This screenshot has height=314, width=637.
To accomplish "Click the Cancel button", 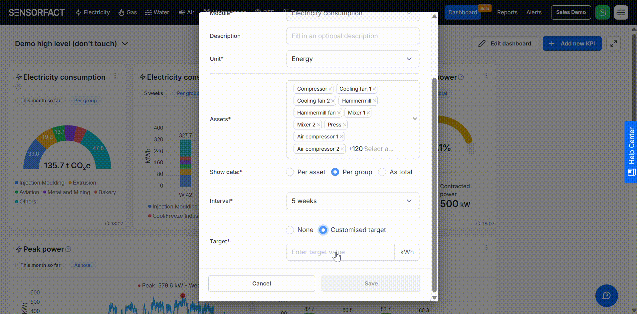I will [x=262, y=283].
